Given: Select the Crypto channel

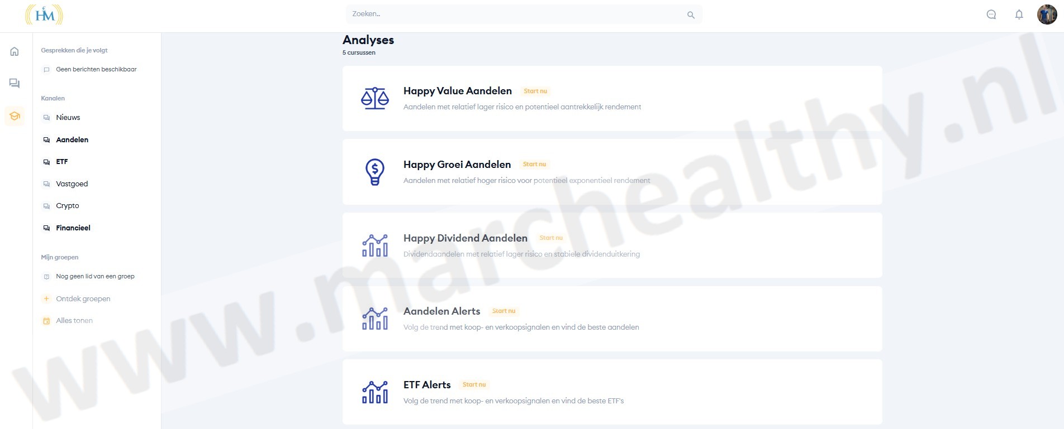Looking at the screenshot, I should [x=67, y=206].
